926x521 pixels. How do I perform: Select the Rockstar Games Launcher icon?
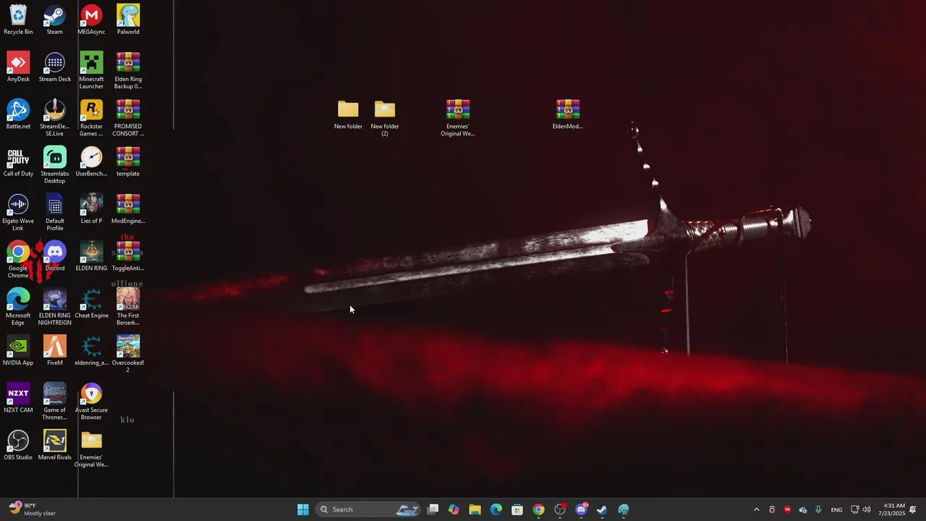pyautogui.click(x=91, y=118)
